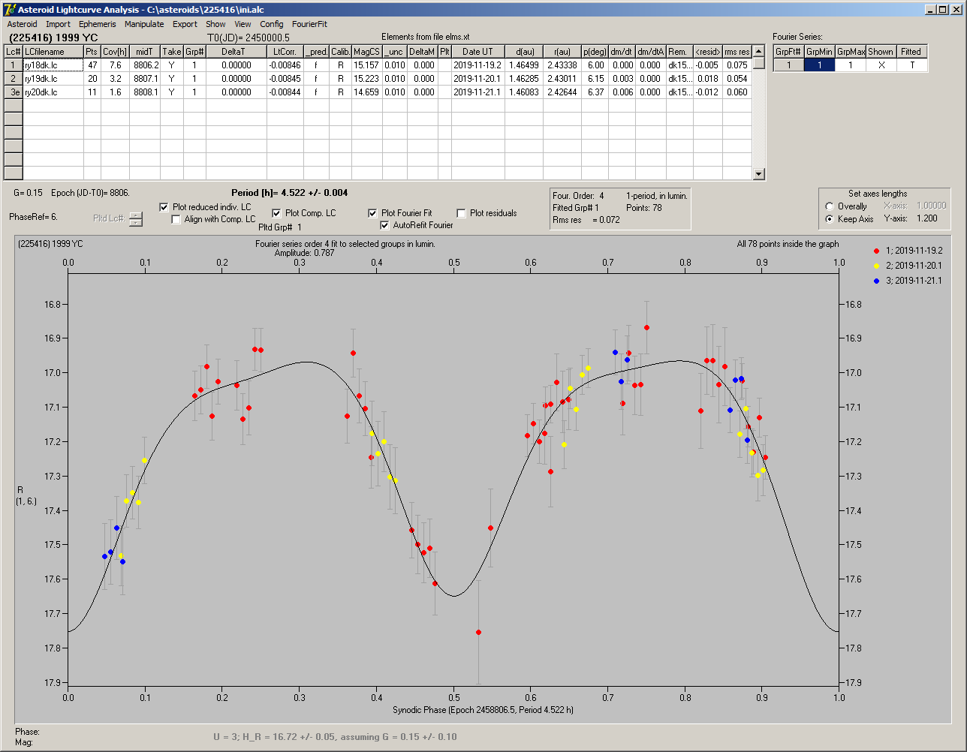Open the Export menu
Screen dimensions: 967x752
click(x=185, y=24)
